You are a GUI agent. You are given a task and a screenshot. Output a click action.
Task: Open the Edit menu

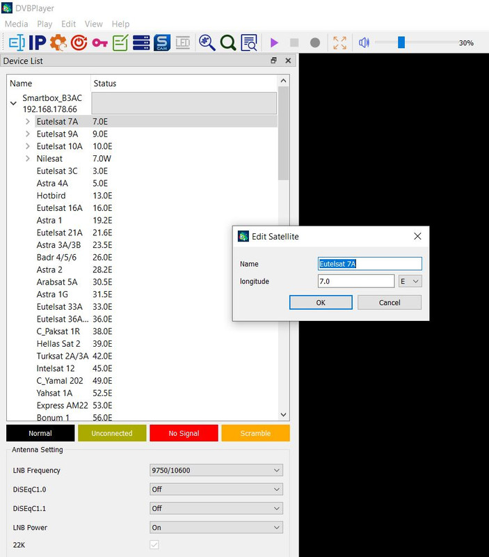(x=68, y=24)
